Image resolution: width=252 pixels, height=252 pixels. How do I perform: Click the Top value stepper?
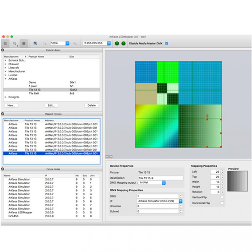pyautogui.click(x=222, y=177)
